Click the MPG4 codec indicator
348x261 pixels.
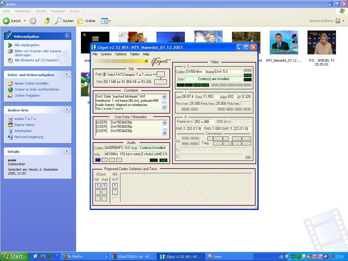[247, 75]
